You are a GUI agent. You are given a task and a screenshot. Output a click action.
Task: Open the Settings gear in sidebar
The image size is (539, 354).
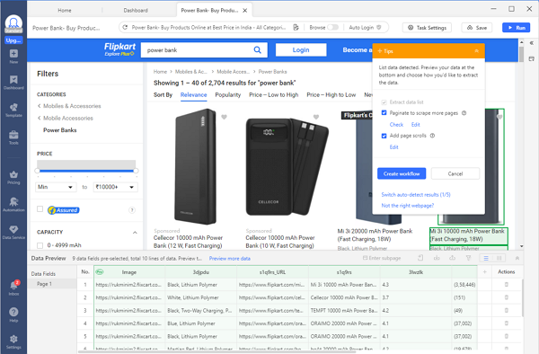pos(13,342)
